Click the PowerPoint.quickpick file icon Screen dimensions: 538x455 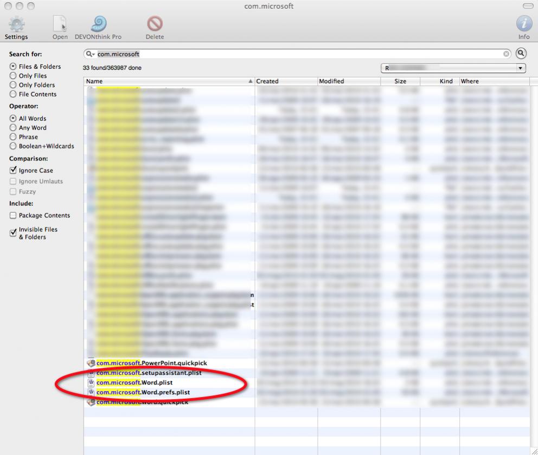click(91, 363)
